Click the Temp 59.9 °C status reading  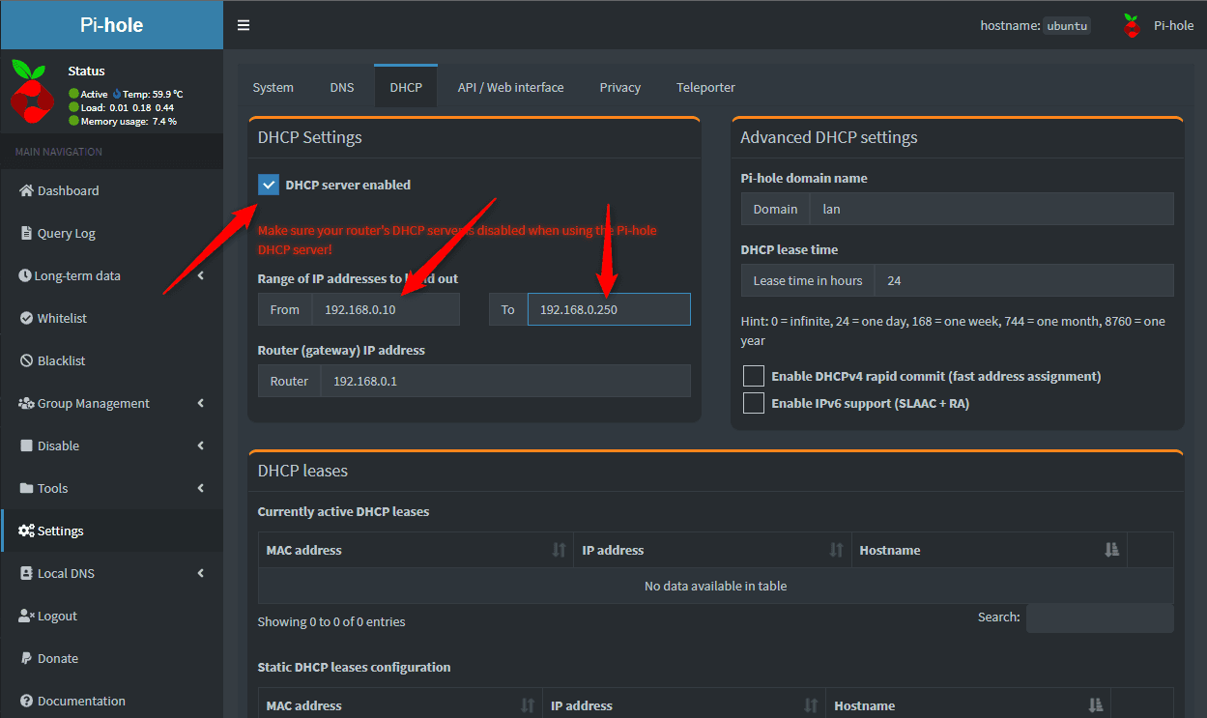[148, 94]
